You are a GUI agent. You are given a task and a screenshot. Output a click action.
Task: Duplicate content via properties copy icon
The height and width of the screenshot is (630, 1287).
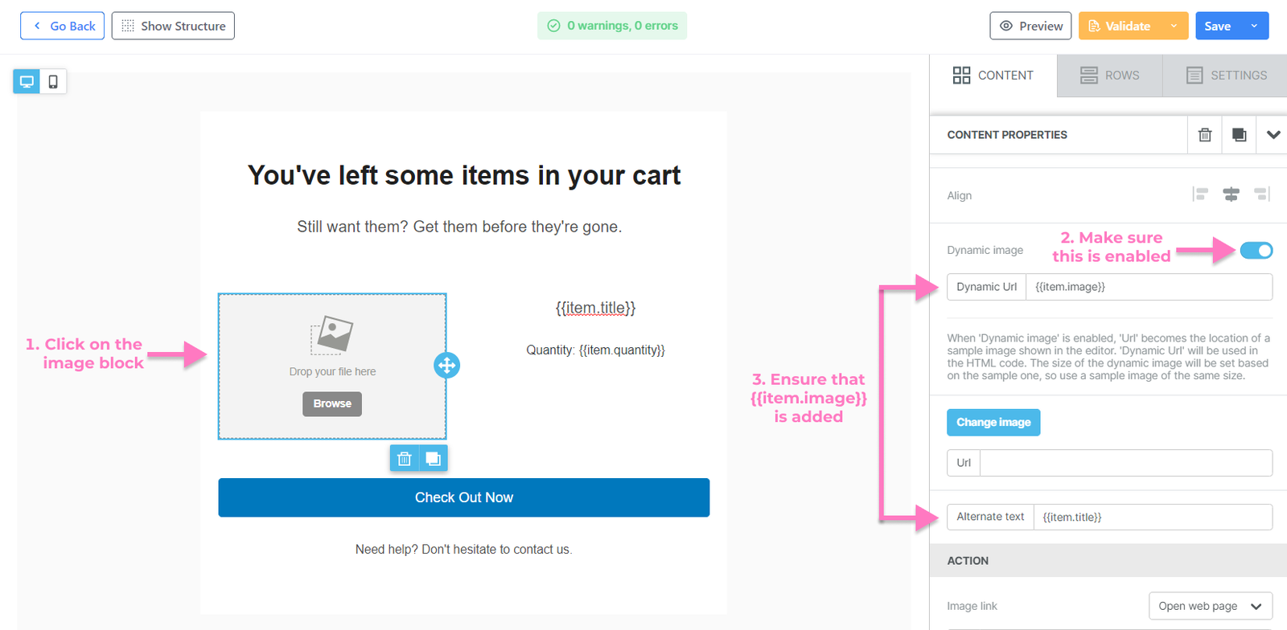[x=1239, y=135]
